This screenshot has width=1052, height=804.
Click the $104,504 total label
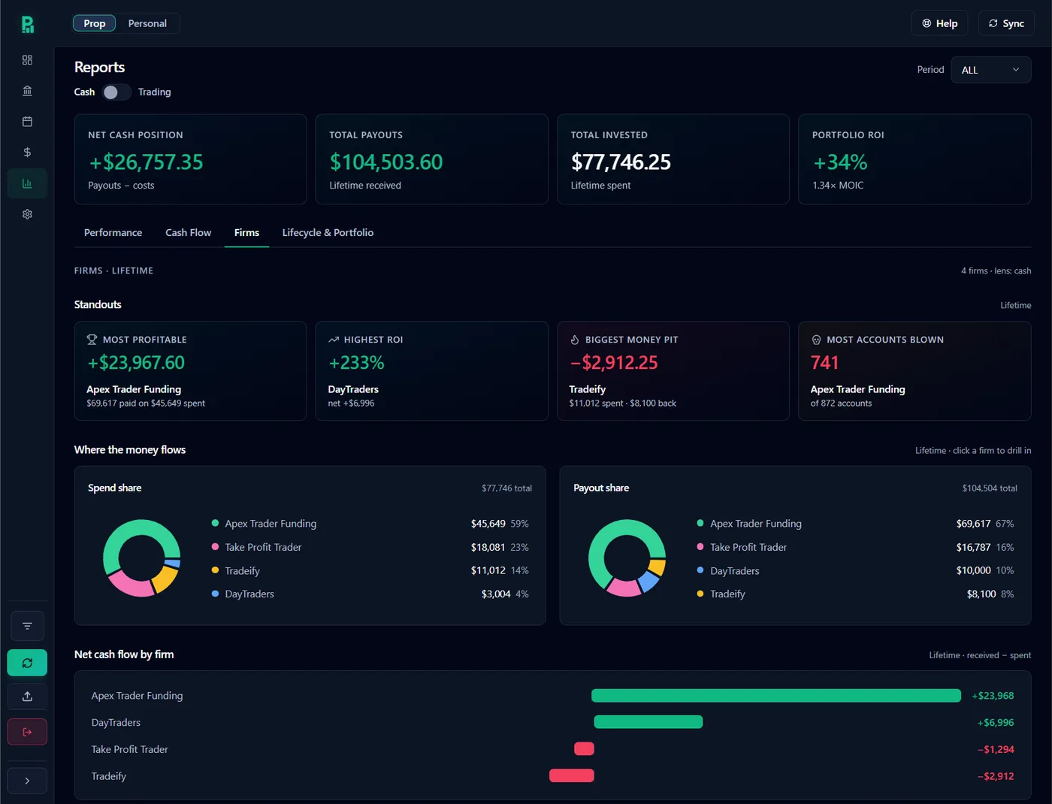coord(990,488)
